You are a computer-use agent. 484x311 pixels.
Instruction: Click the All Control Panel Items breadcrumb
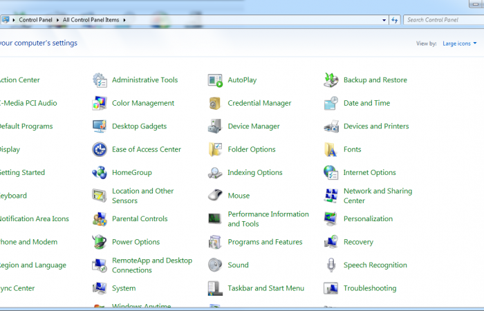coord(92,20)
